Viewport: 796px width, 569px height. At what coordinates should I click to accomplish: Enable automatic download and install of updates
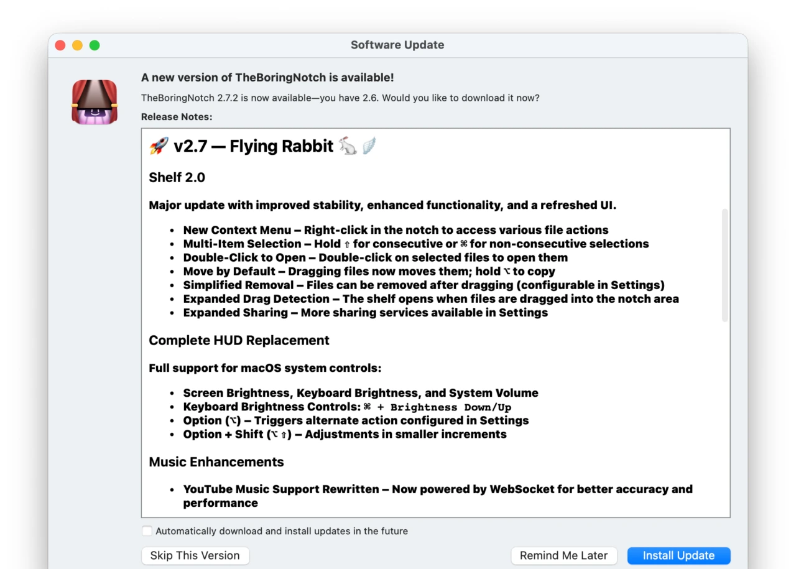pos(147,531)
